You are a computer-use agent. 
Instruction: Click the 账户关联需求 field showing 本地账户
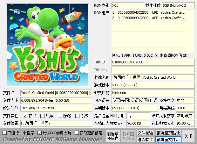185,116
